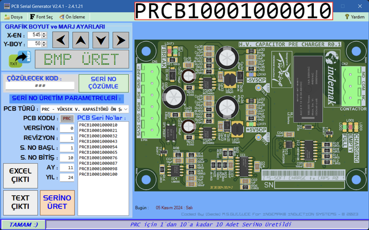This screenshot has width=369, height=230.
Task: Decrease the Y-BOY value with down spinner
Action: (44, 46)
